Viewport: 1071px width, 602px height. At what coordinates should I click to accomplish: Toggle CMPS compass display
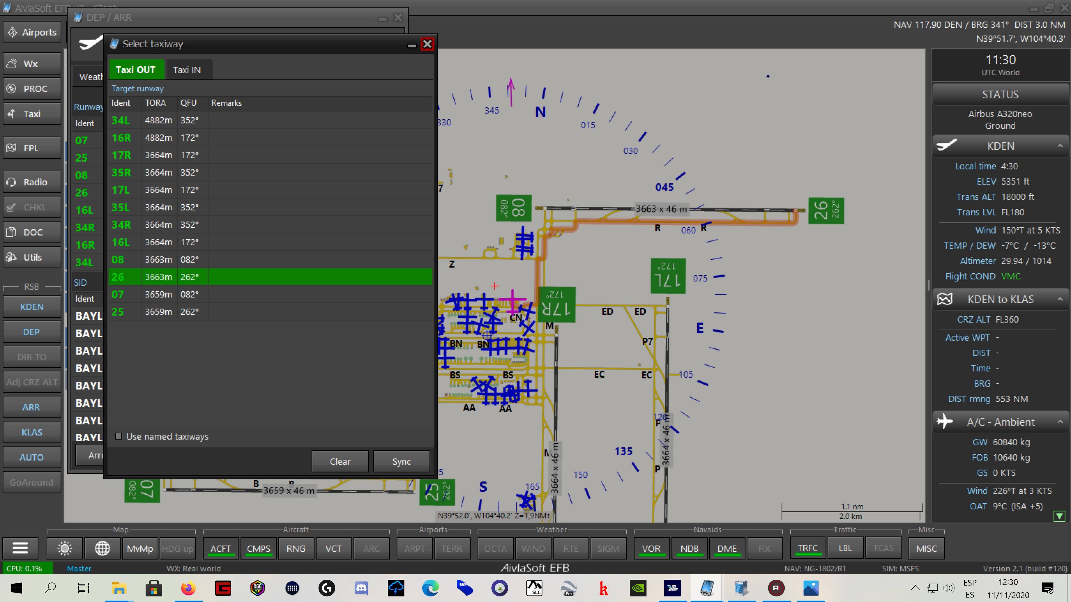[x=258, y=548]
